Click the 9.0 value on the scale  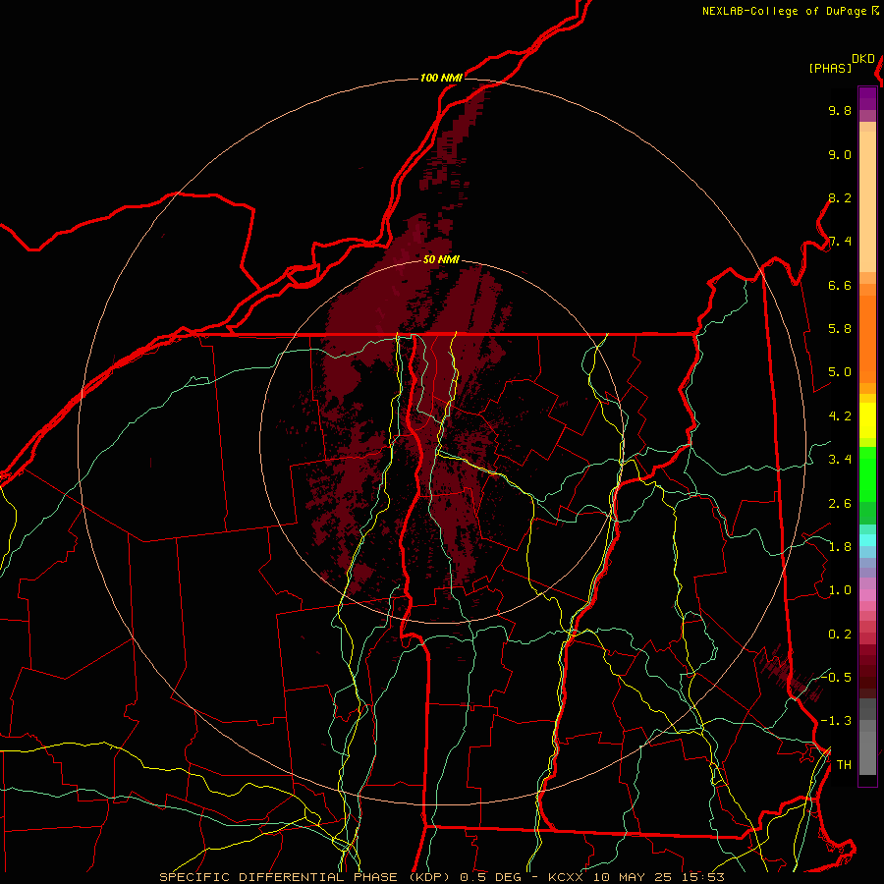[840, 154]
